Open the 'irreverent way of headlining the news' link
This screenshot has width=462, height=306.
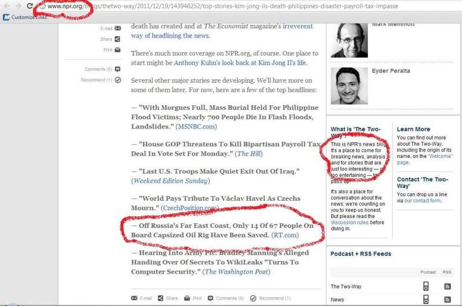pos(221,31)
